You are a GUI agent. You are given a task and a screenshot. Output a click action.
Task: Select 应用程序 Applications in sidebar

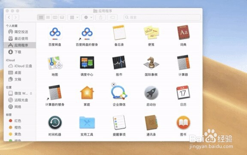20,45
